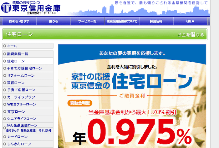This screenshot has width=219, height=148.
Task: Click the ご融資金利 label
Action: click(132, 96)
